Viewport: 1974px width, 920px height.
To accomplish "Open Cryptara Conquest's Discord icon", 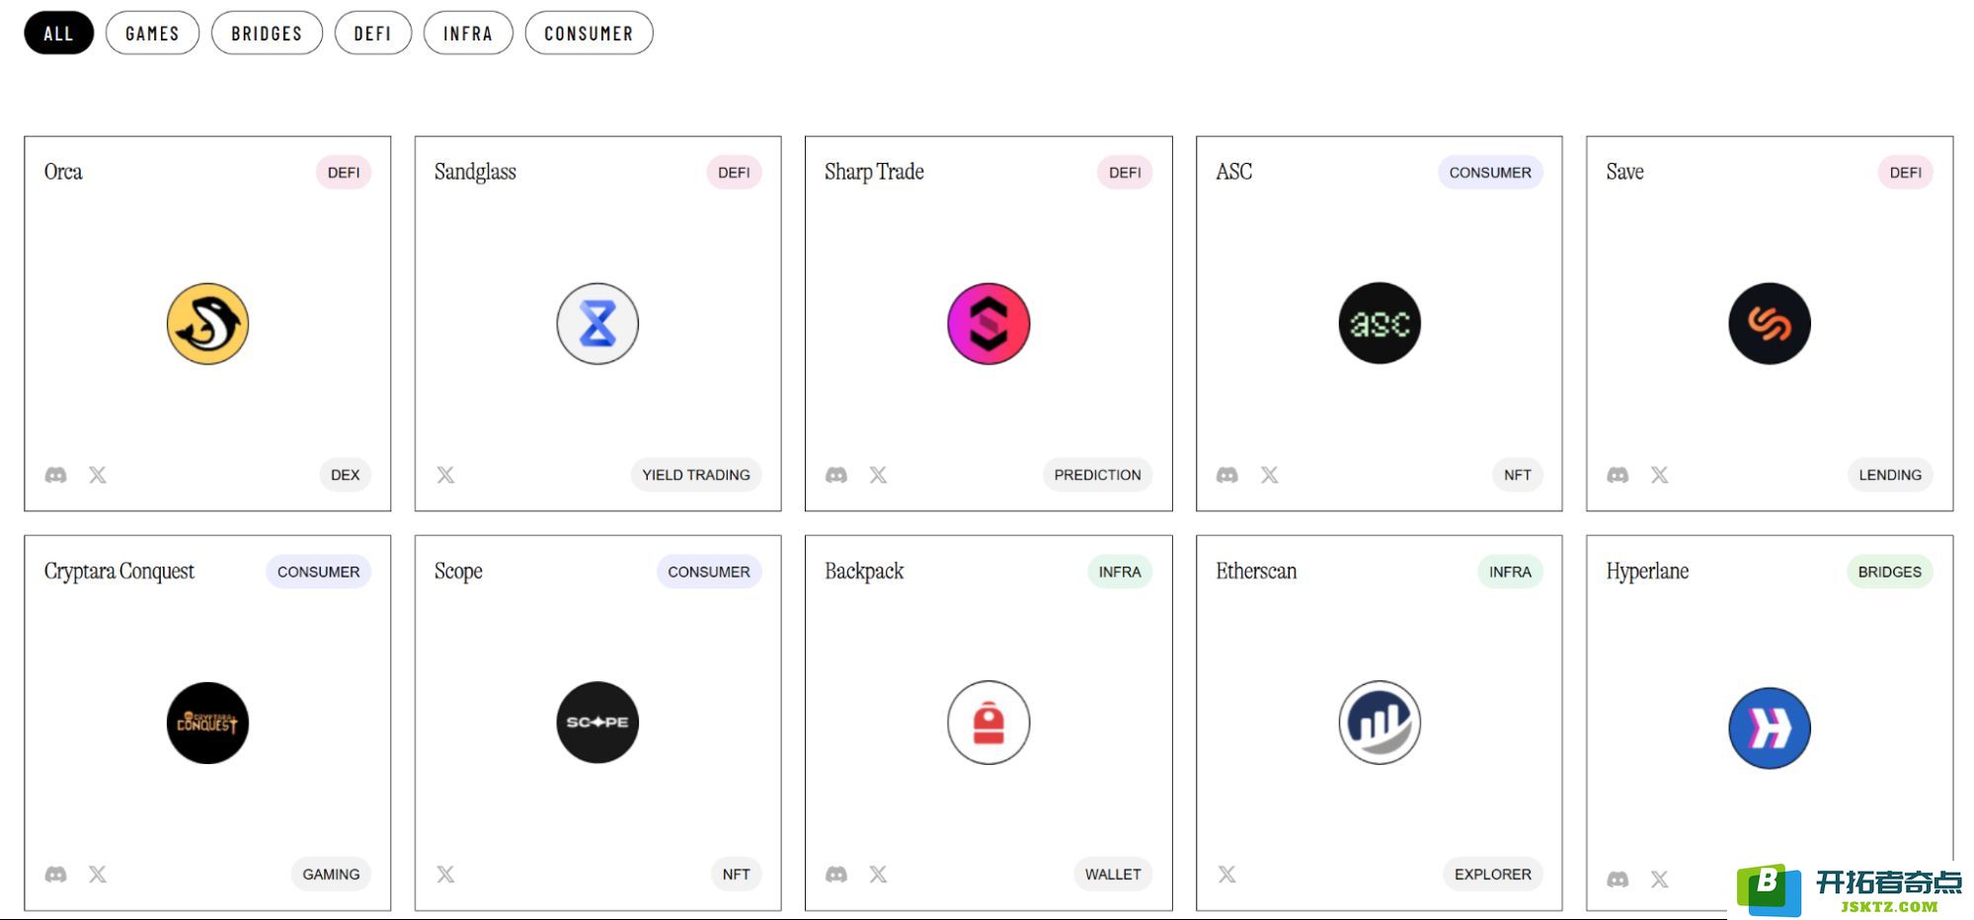I will tap(56, 874).
